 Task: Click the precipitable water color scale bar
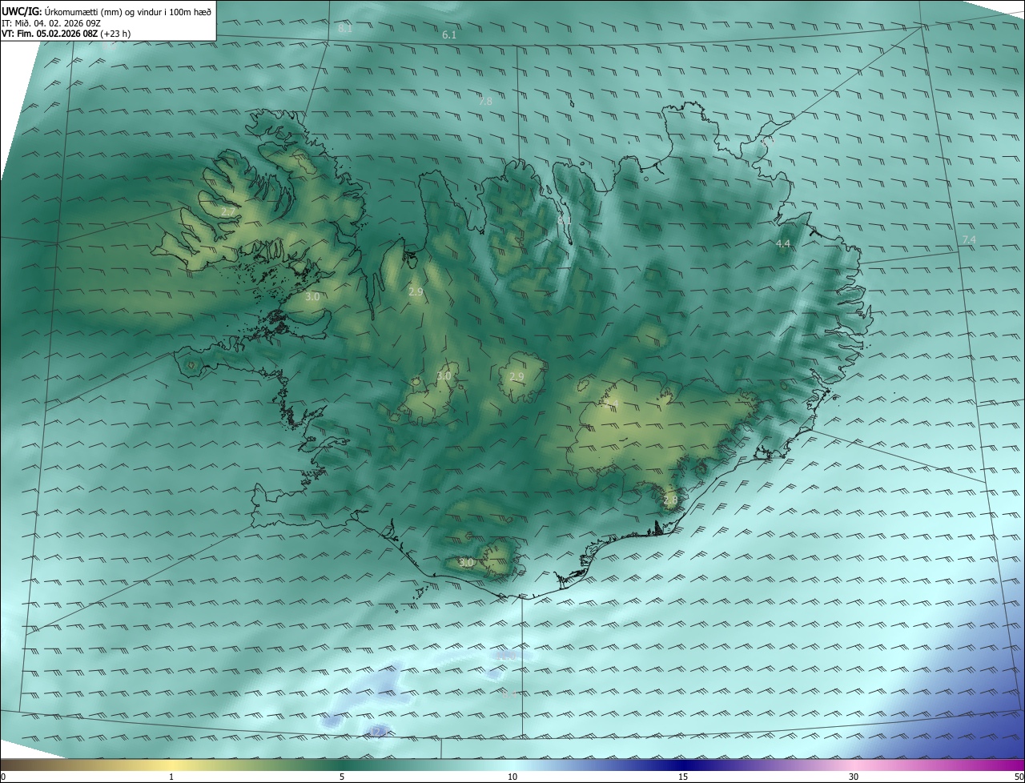[x=512, y=765]
